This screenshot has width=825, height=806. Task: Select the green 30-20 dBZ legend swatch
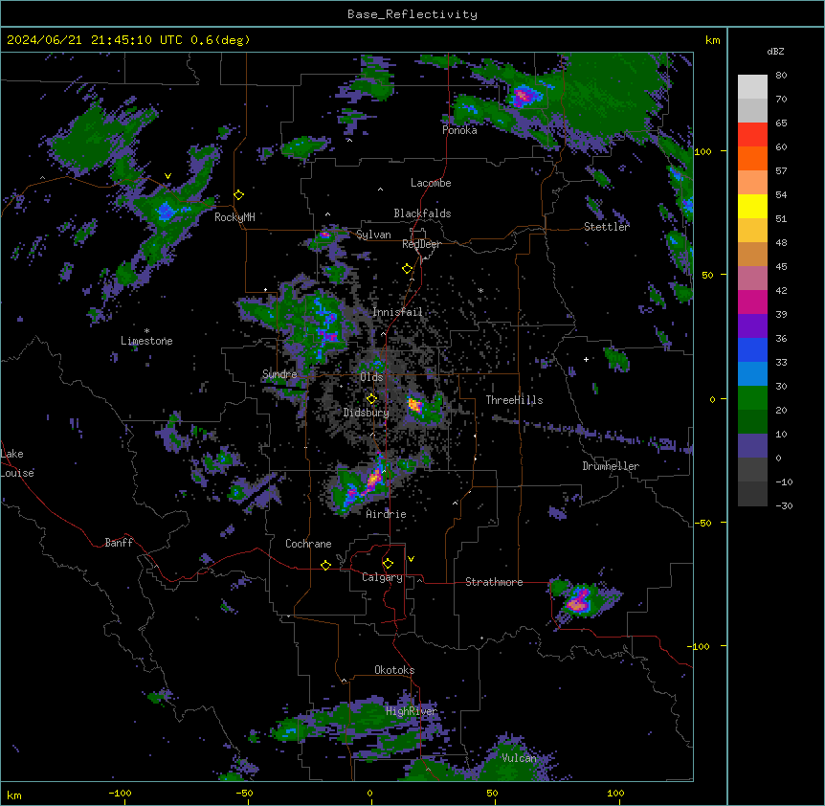coord(752,398)
